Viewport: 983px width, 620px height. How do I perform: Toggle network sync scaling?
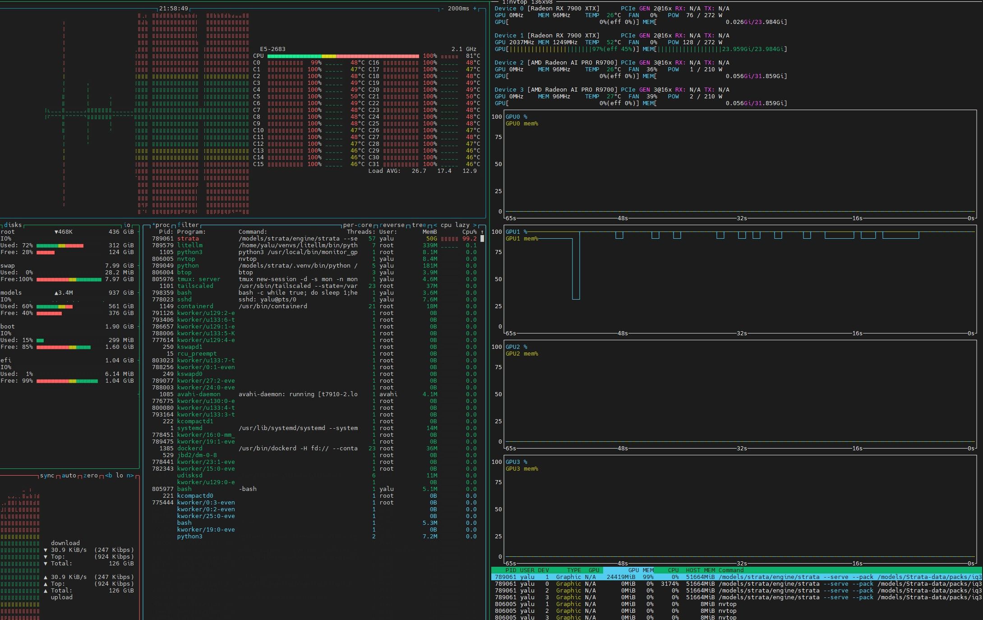47,476
